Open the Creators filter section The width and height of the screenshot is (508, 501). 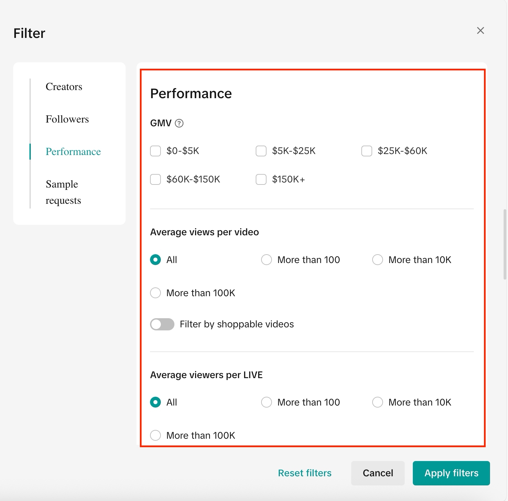[64, 87]
